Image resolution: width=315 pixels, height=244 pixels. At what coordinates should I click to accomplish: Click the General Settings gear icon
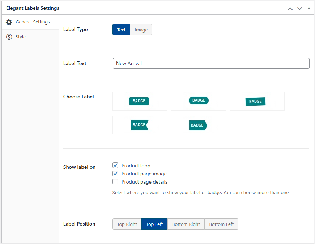[9, 22]
